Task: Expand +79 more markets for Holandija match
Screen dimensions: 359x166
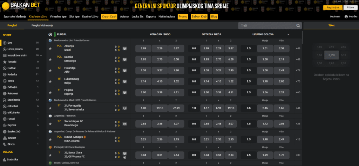Action: tap(298, 71)
